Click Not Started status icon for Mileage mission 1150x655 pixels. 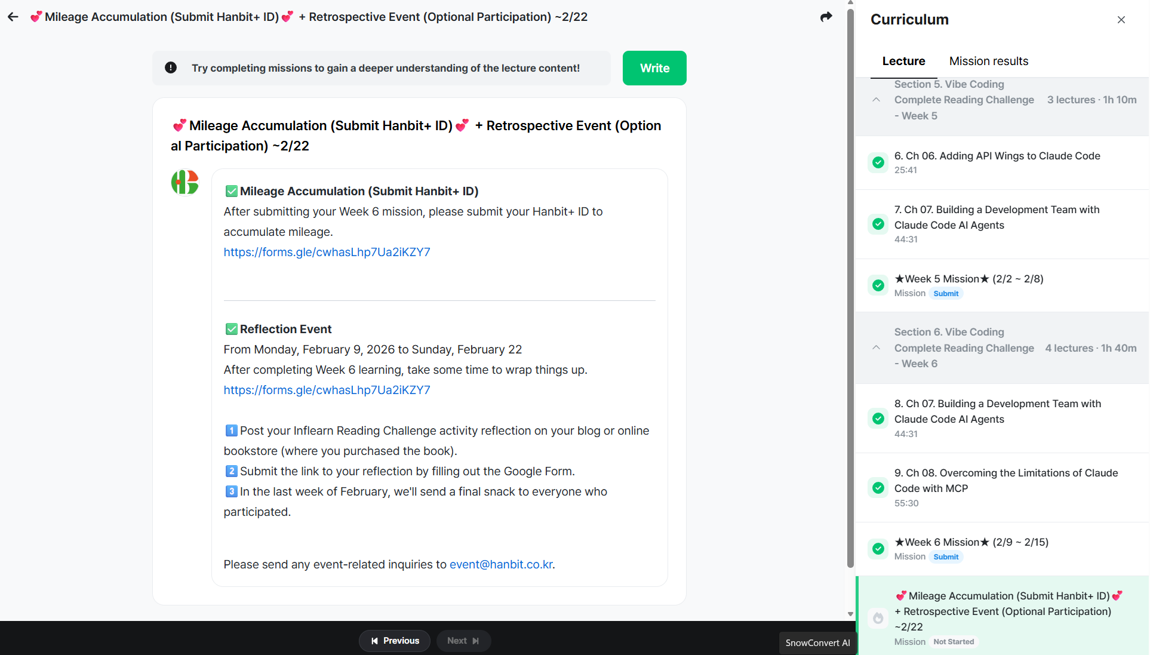click(x=878, y=618)
